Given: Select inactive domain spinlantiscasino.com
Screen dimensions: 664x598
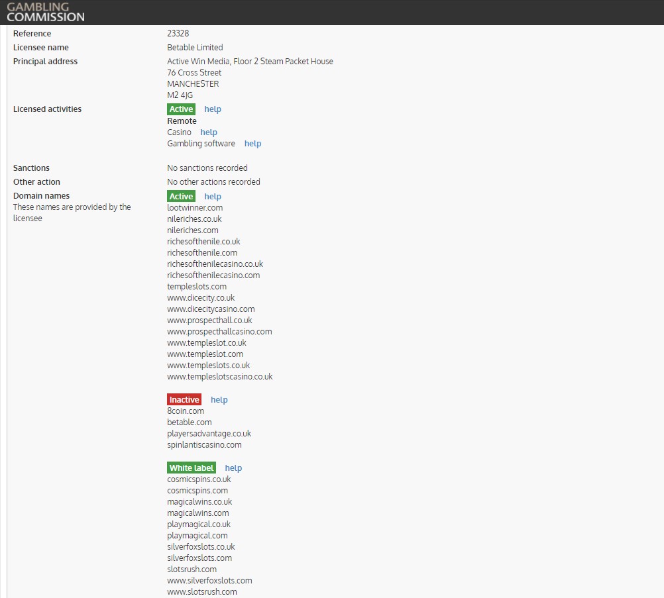Looking at the screenshot, I should coord(205,445).
